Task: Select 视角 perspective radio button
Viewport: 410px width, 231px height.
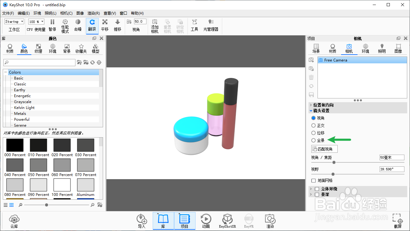Action: [313, 118]
